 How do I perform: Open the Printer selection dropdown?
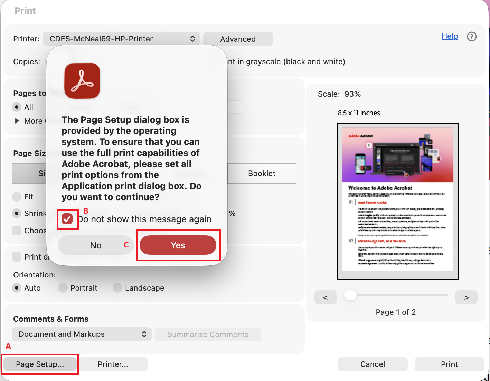click(x=122, y=39)
